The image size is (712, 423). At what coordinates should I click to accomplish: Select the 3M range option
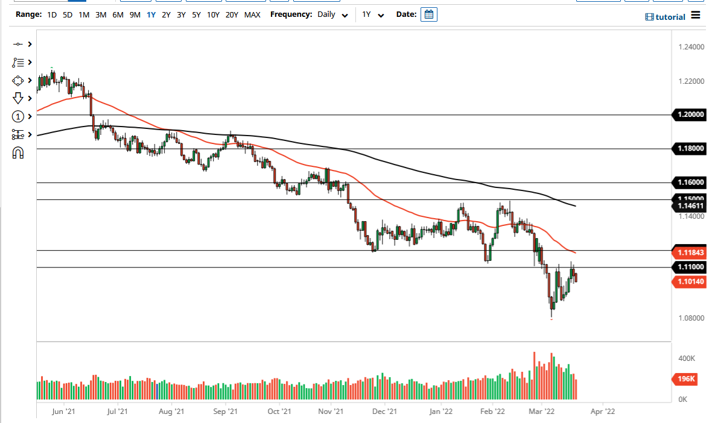click(100, 14)
